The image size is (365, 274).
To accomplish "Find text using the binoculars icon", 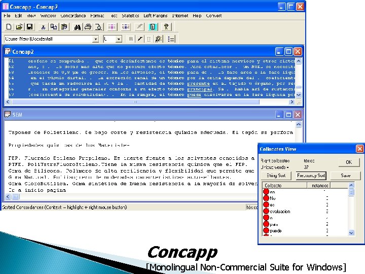I will pos(77,27).
